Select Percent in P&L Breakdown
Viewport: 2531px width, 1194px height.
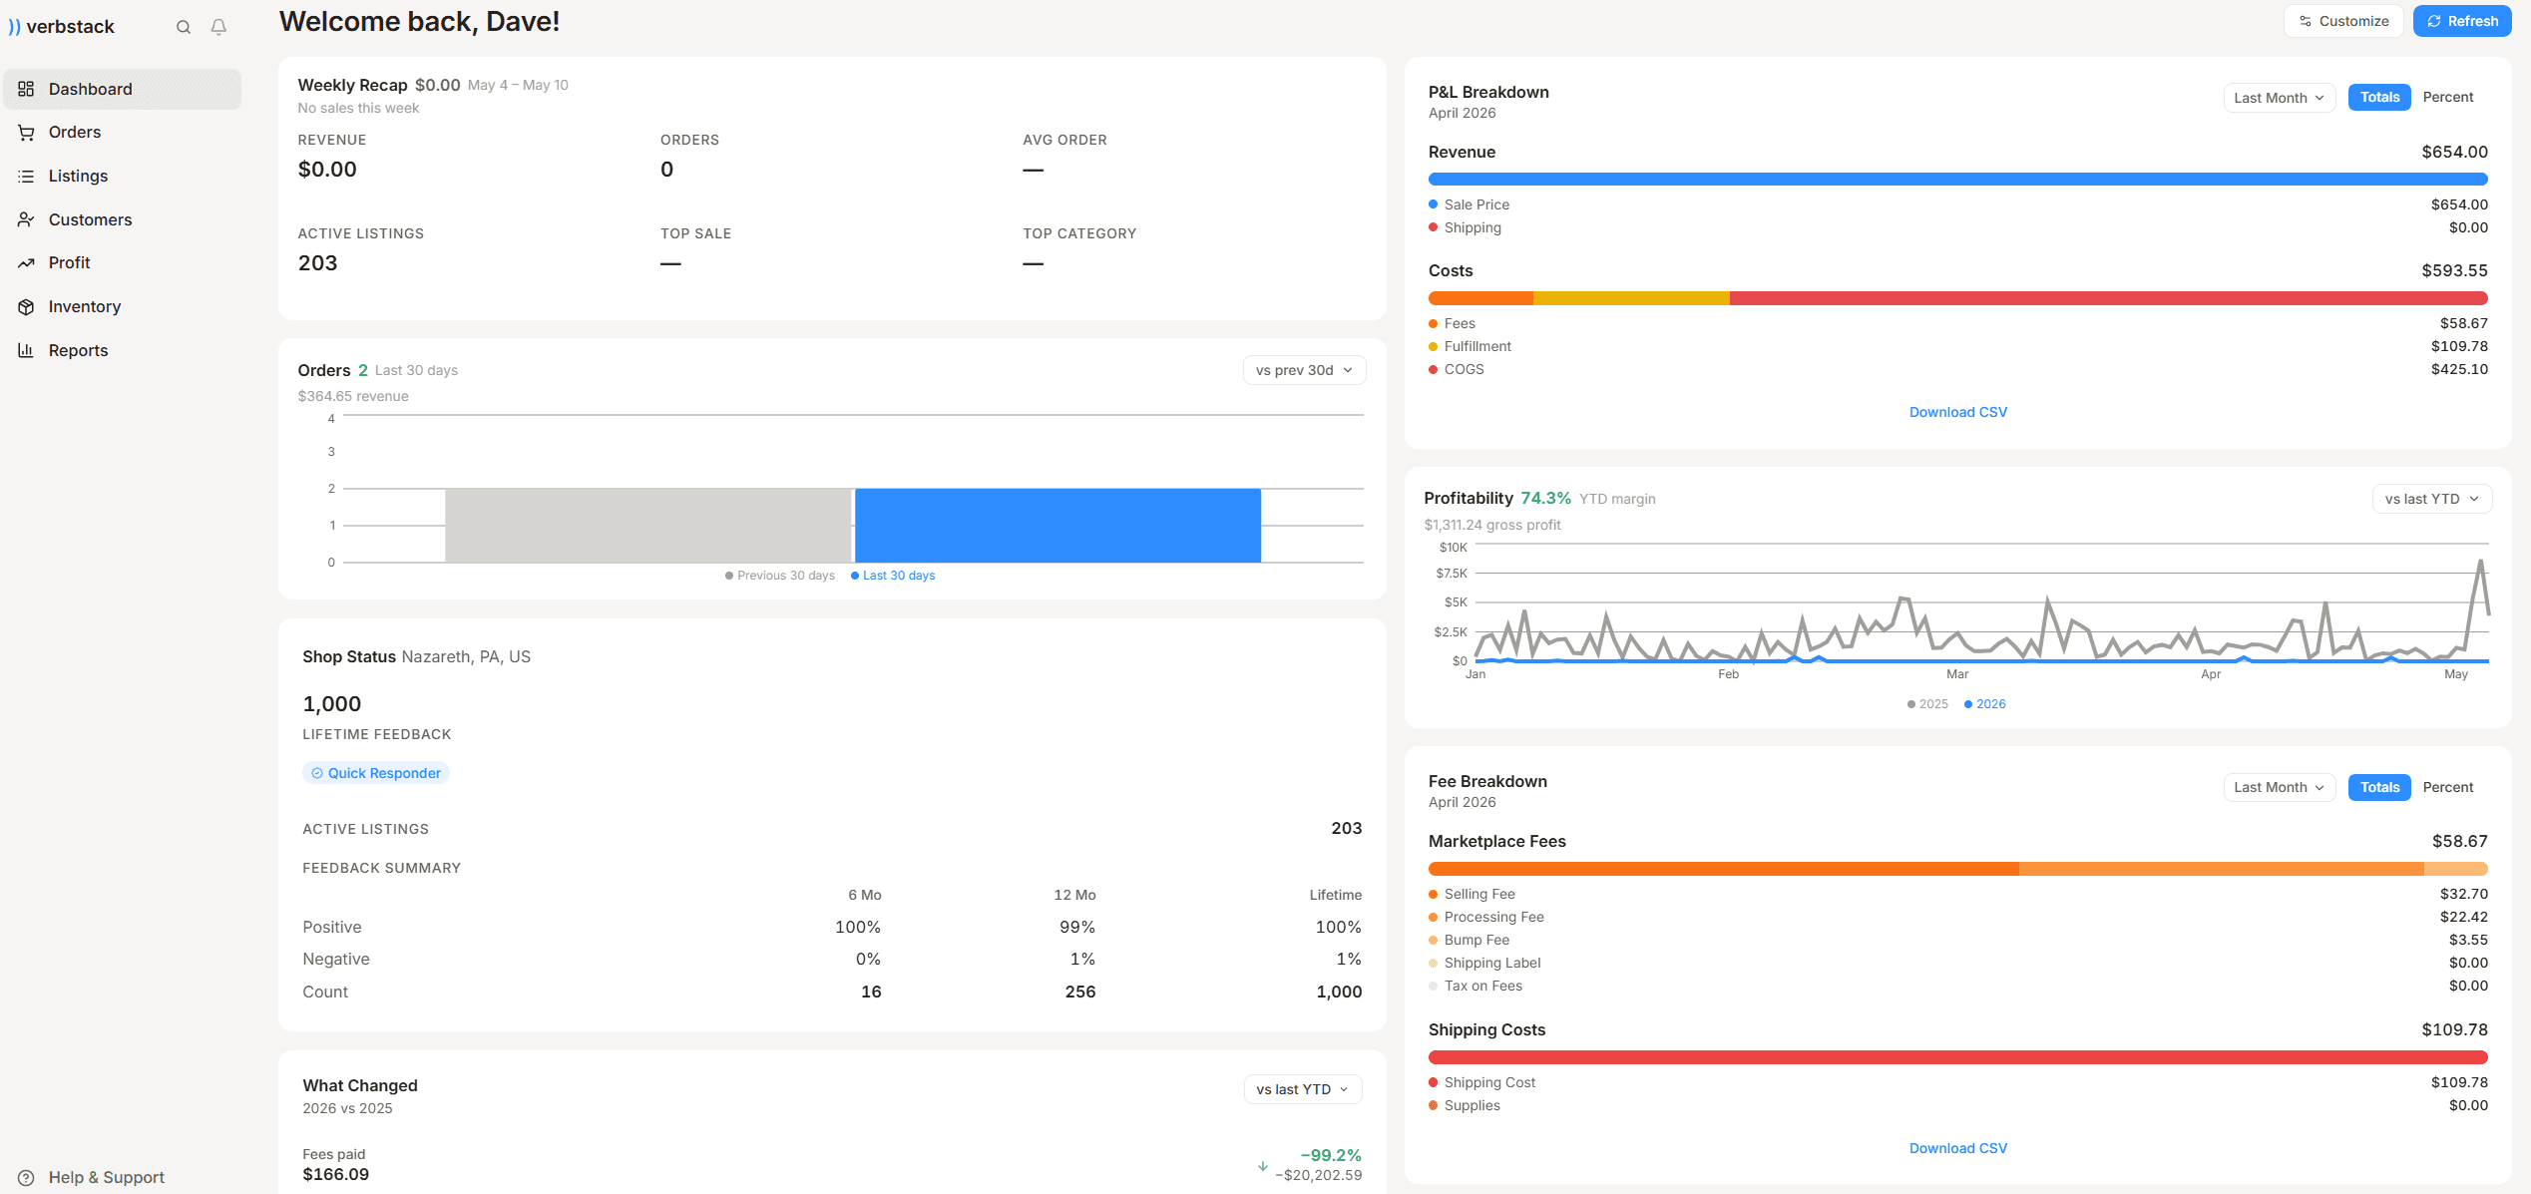(2448, 97)
